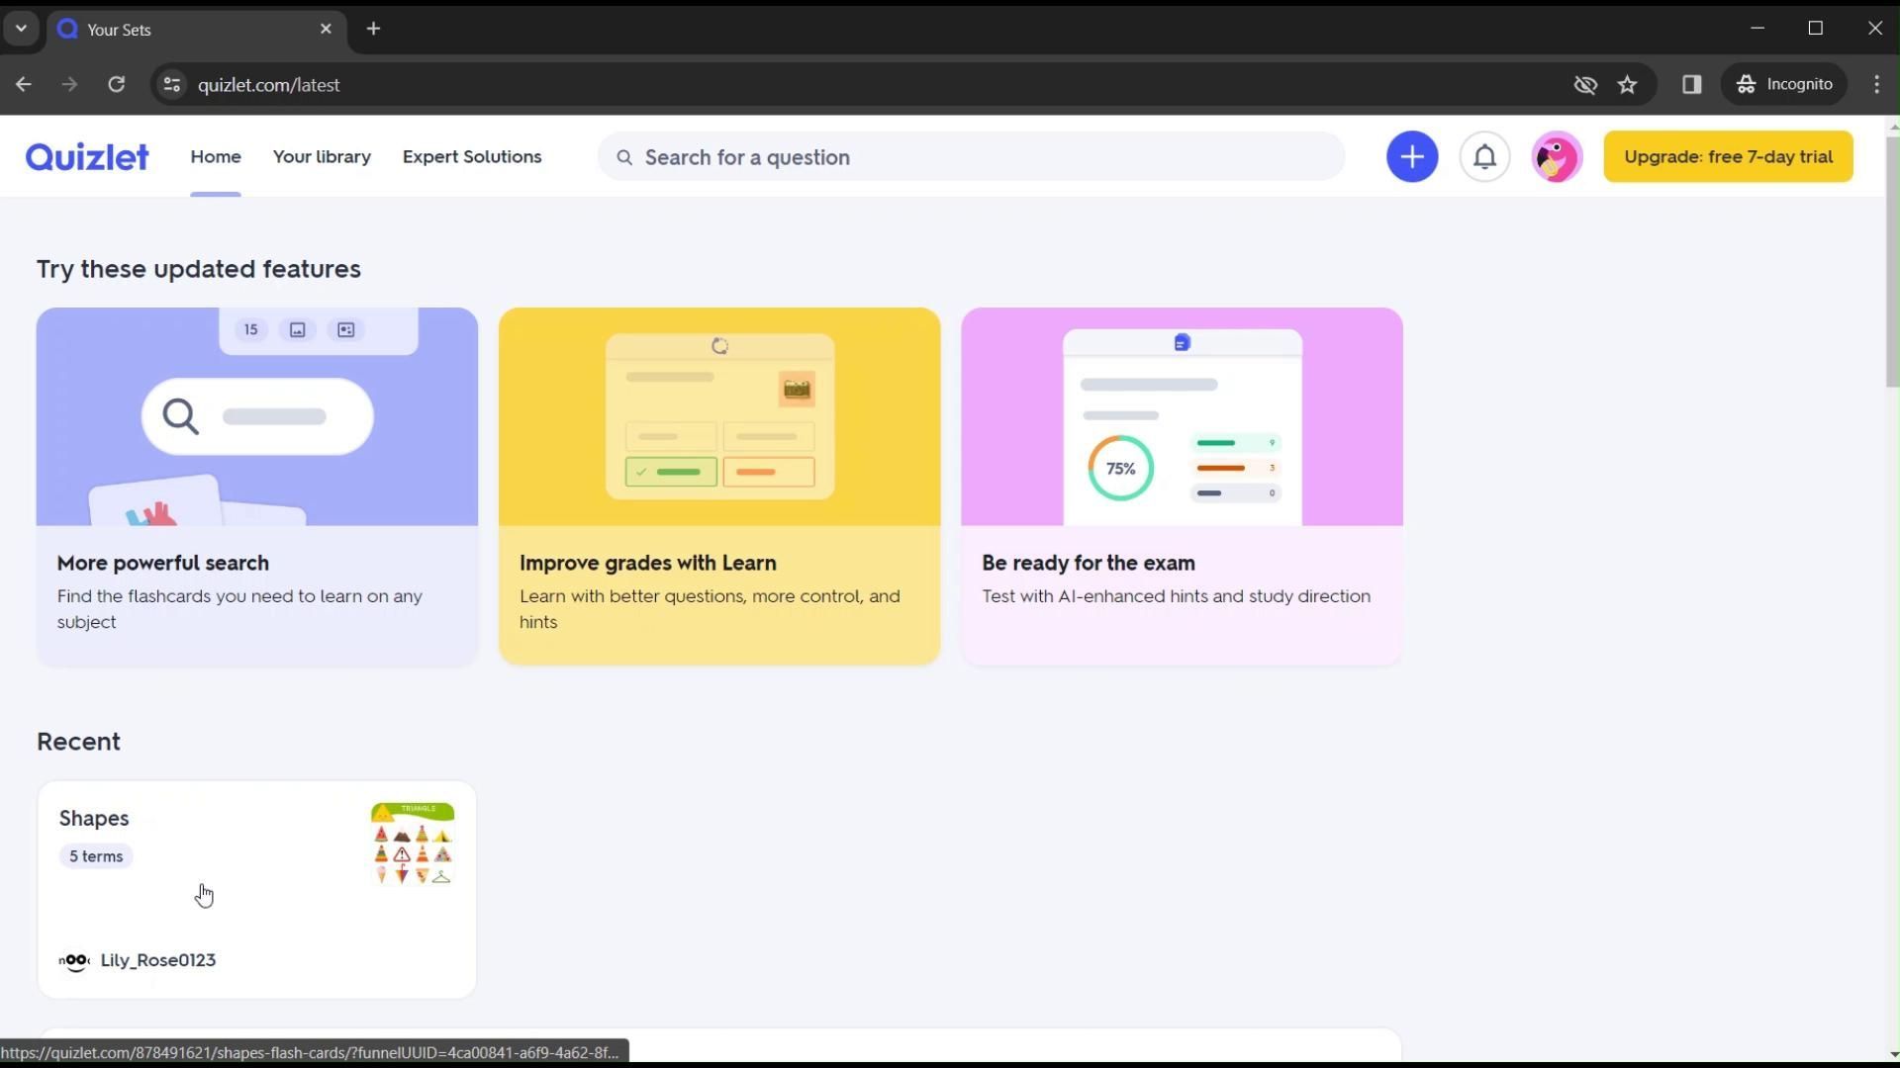The width and height of the screenshot is (1900, 1068).
Task: Open the profile avatar menu
Action: tap(1556, 157)
